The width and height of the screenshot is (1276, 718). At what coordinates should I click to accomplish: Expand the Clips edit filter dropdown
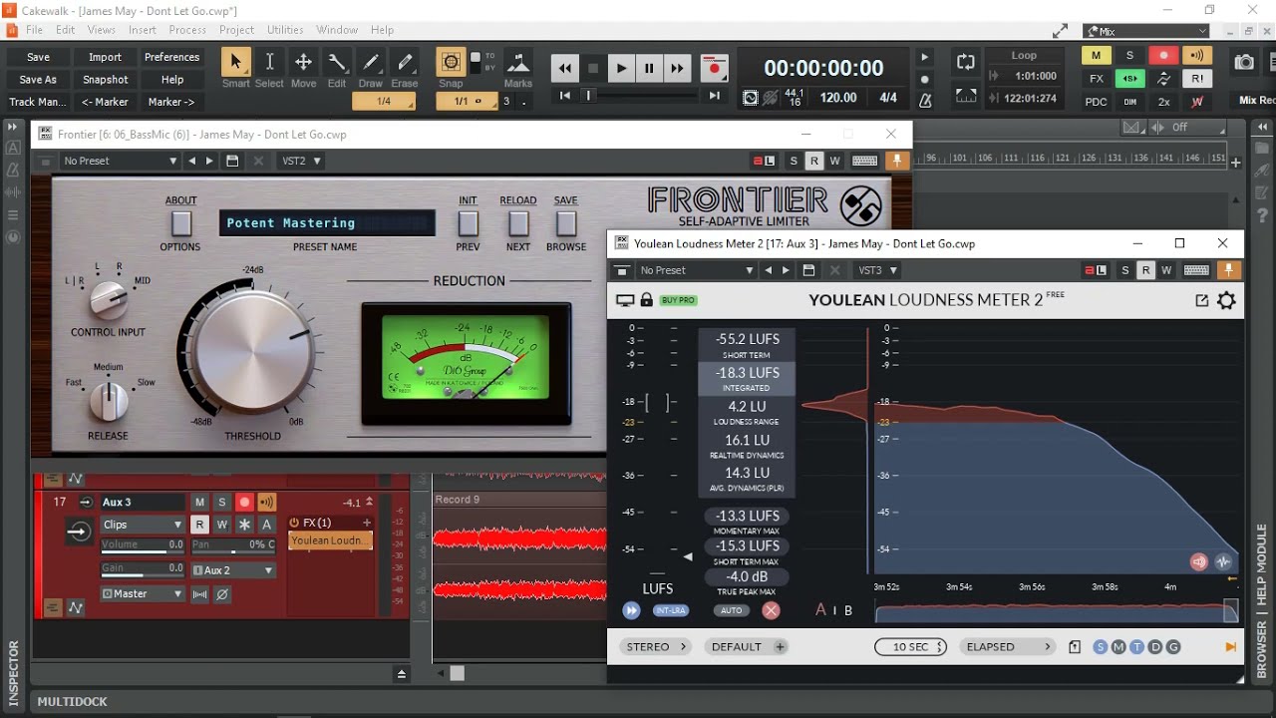click(x=143, y=525)
